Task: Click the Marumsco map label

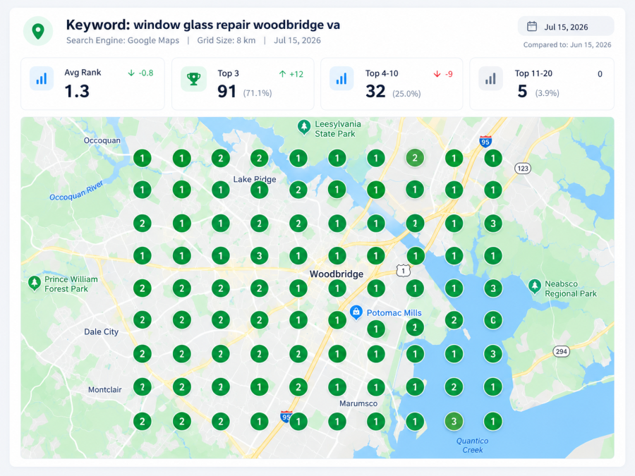Action: (x=358, y=403)
